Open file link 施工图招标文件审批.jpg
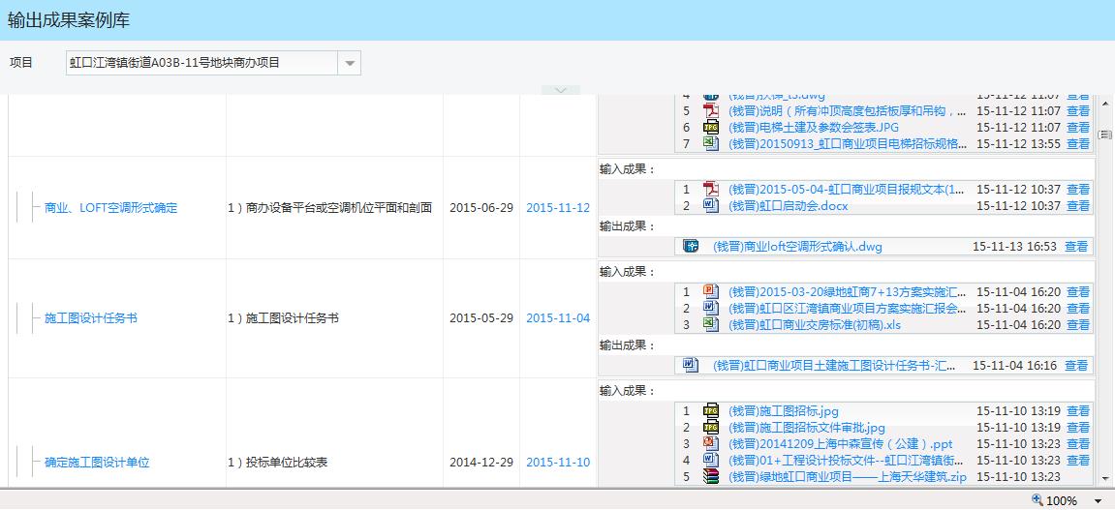The width and height of the screenshot is (1115, 510). click(806, 428)
